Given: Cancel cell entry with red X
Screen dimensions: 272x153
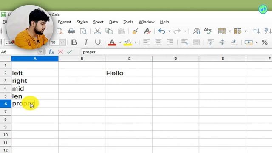Looking at the screenshot, I should [x=60, y=52].
